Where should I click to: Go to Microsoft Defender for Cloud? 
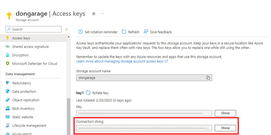click(35, 64)
